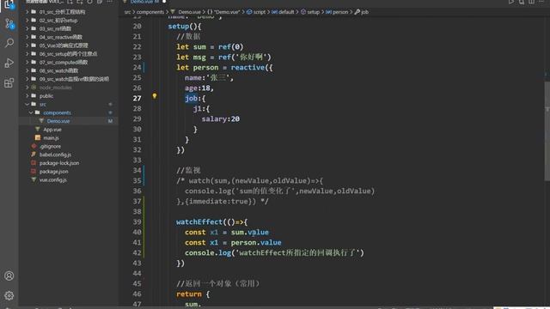Click 'components' in the breadcrumb

point(150,12)
